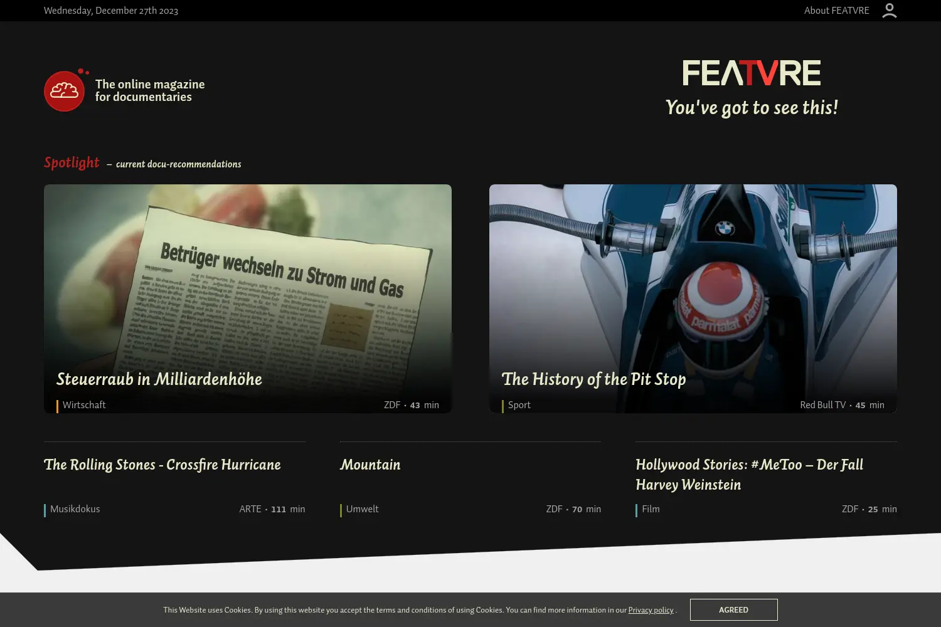Select the Musikdokus category tag

[75, 509]
